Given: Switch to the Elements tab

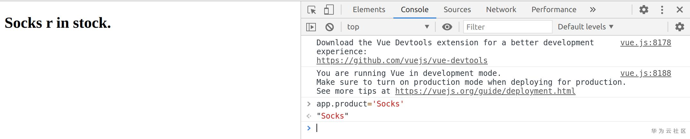Looking at the screenshot, I should [x=369, y=10].
